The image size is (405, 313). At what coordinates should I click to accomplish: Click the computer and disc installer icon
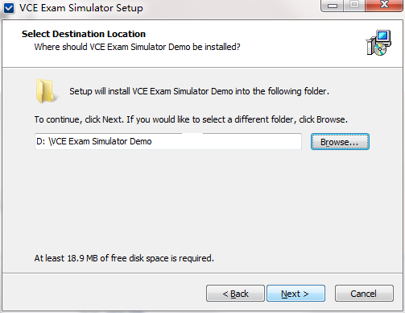point(378,43)
